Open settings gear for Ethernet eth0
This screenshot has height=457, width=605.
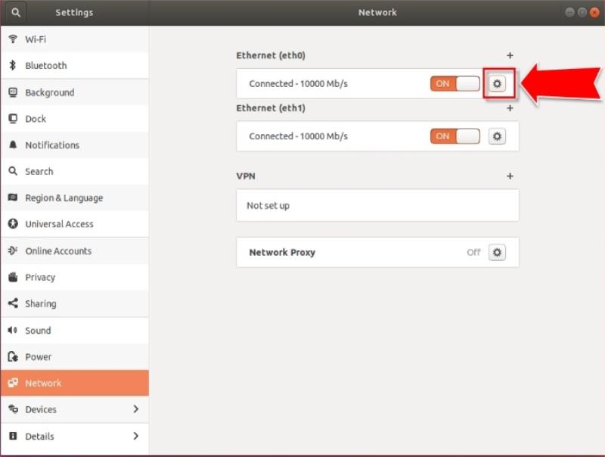point(497,84)
